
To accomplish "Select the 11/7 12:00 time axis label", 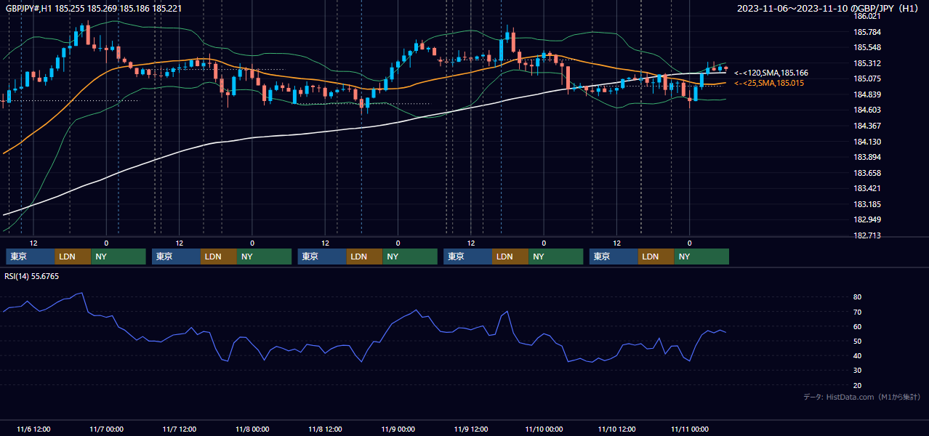I will tap(180, 429).
